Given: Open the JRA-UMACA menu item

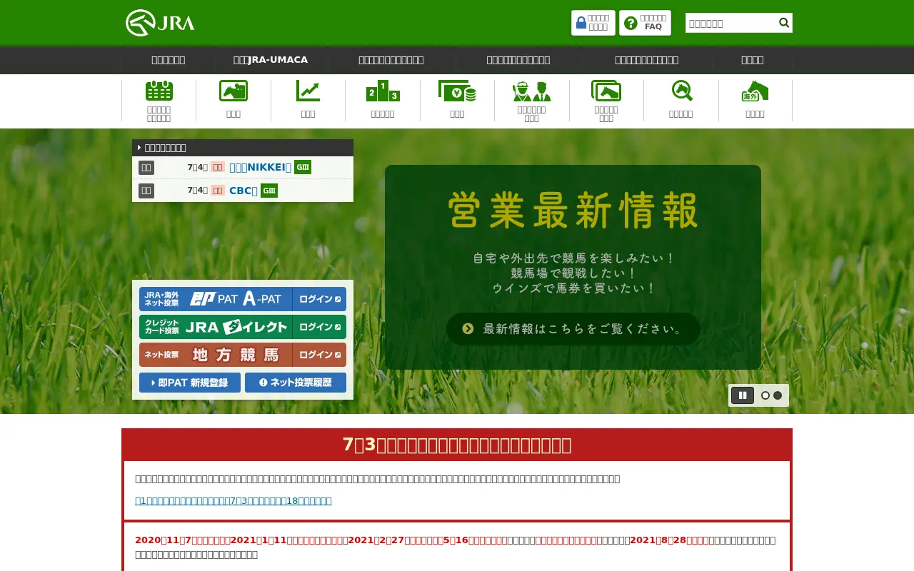Looking at the screenshot, I should (271, 60).
